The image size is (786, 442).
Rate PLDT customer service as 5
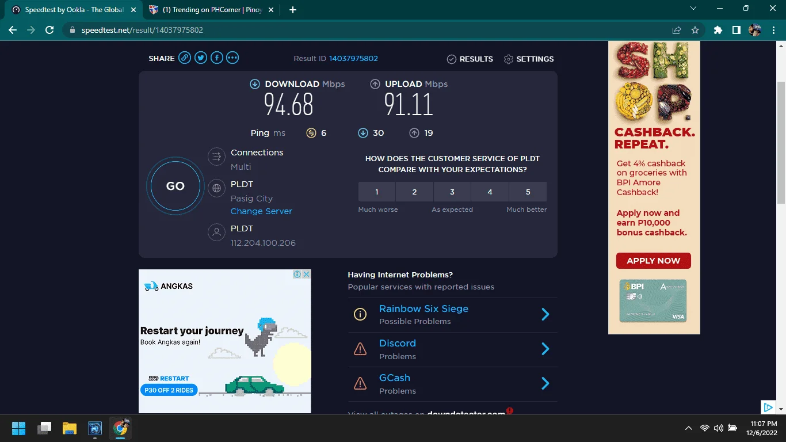click(528, 192)
